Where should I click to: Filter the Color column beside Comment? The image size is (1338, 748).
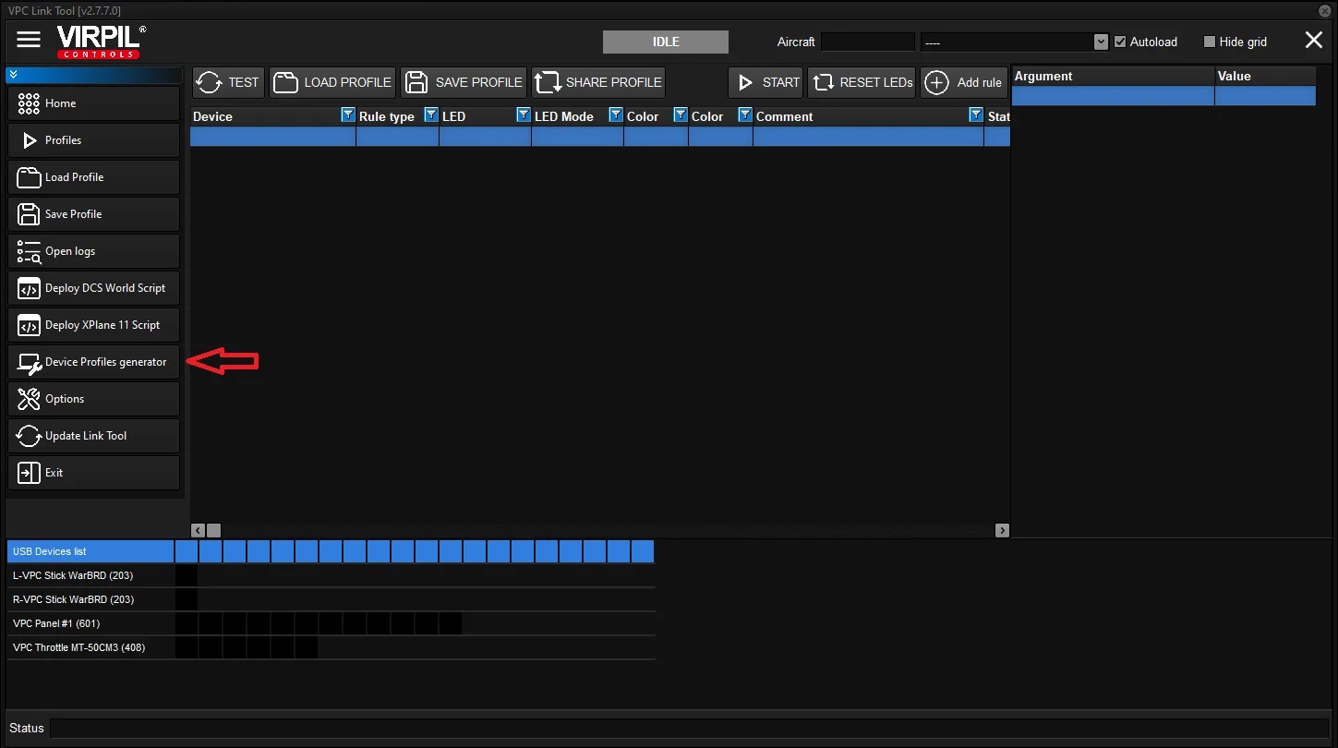[x=744, y=115]
